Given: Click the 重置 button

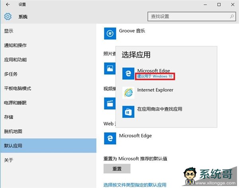Looking at the screenshot, I should (x=117, y=168).
